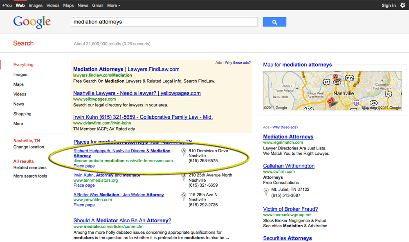Screen dimensions: 409x242
Task: Open Place page for tennmediators.org listing
Action: (84, 185)
